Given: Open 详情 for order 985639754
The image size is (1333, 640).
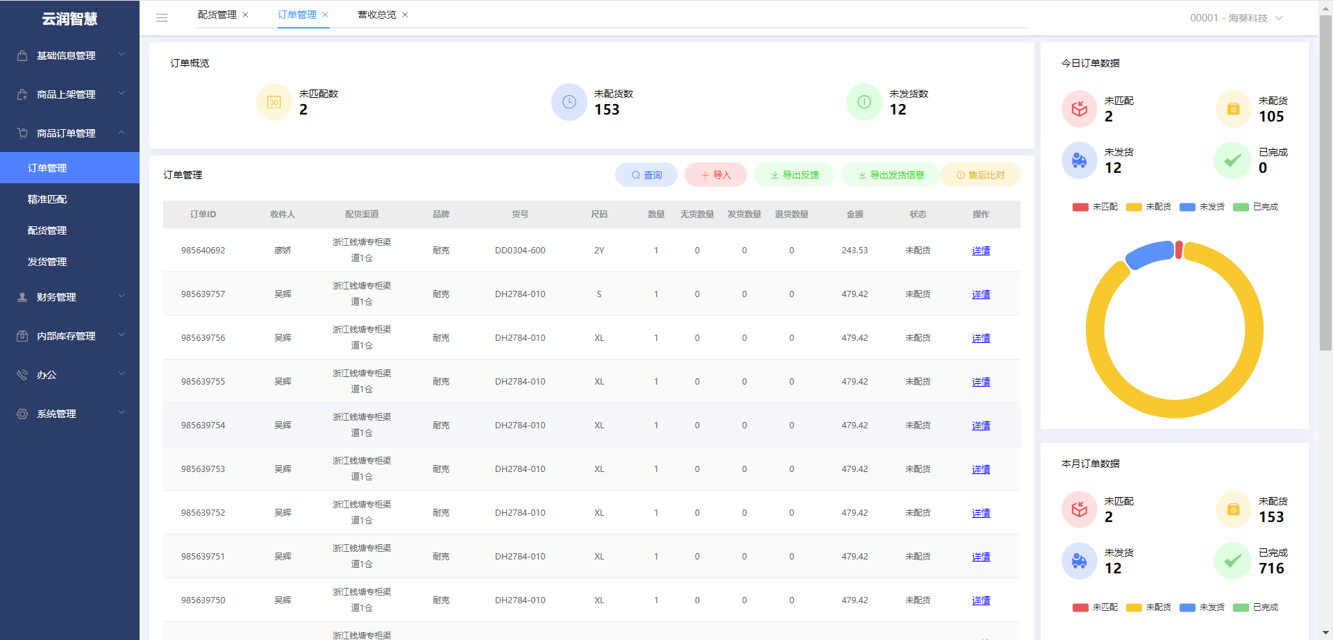Looking at the screenshot, I should click(981, 426).
